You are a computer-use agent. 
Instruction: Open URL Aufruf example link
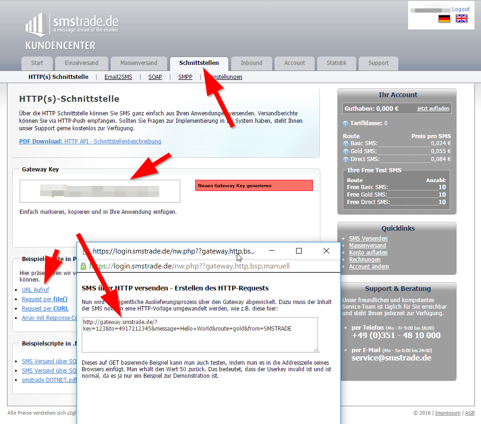click(35, 290)
